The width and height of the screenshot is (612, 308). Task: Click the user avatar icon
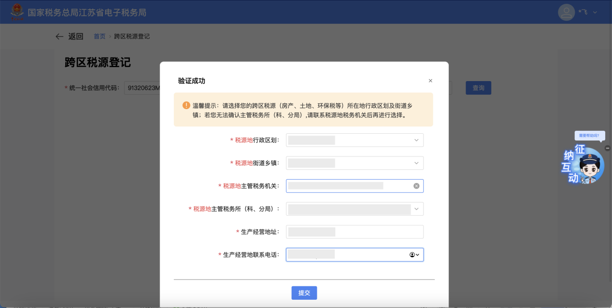pyautogui.click(x=566, y=12)
